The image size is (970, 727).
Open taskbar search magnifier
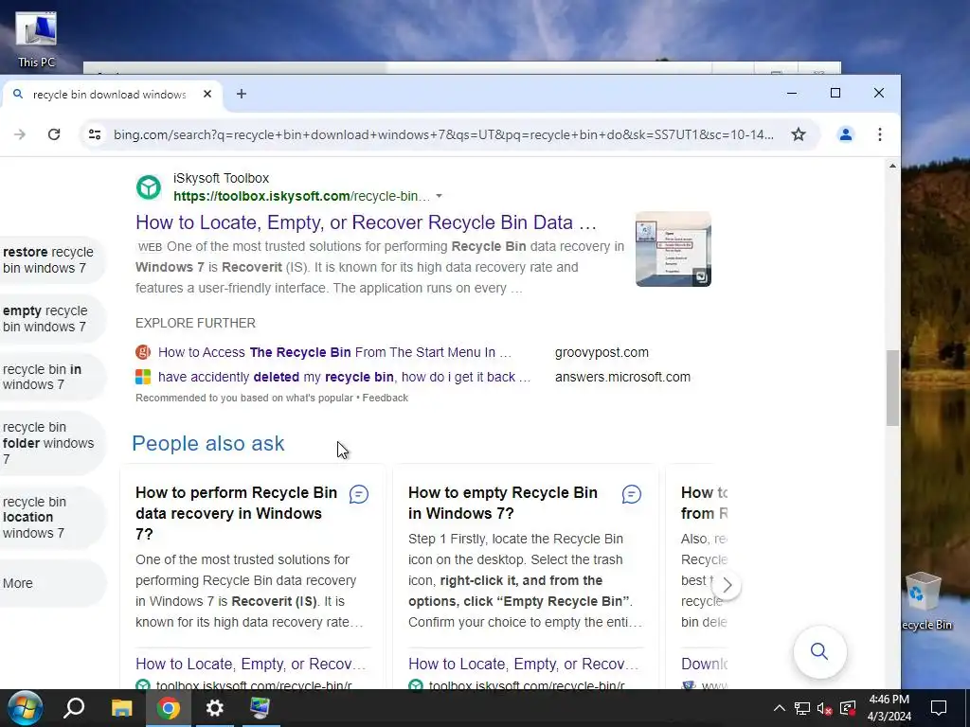click(74, 708)
